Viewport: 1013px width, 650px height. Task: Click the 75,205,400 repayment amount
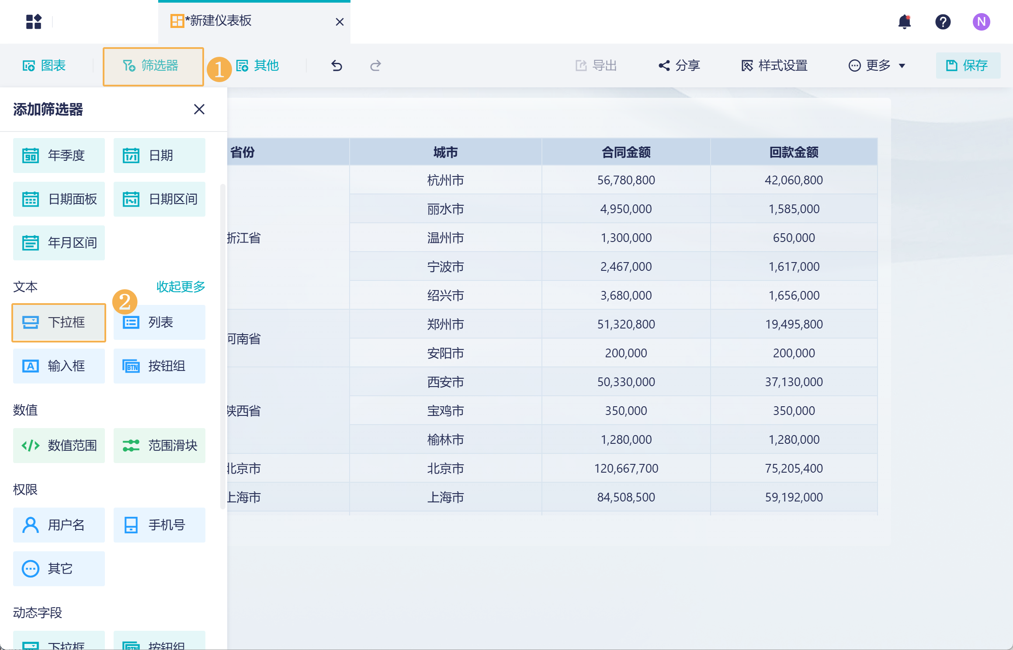(x=794, y=468)
